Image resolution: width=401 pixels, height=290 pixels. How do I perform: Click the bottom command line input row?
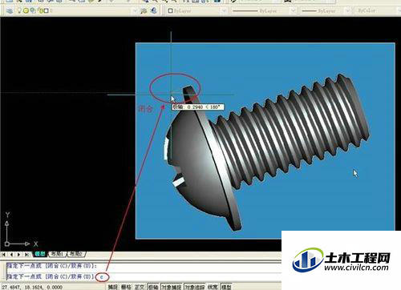tap(144, 276)
